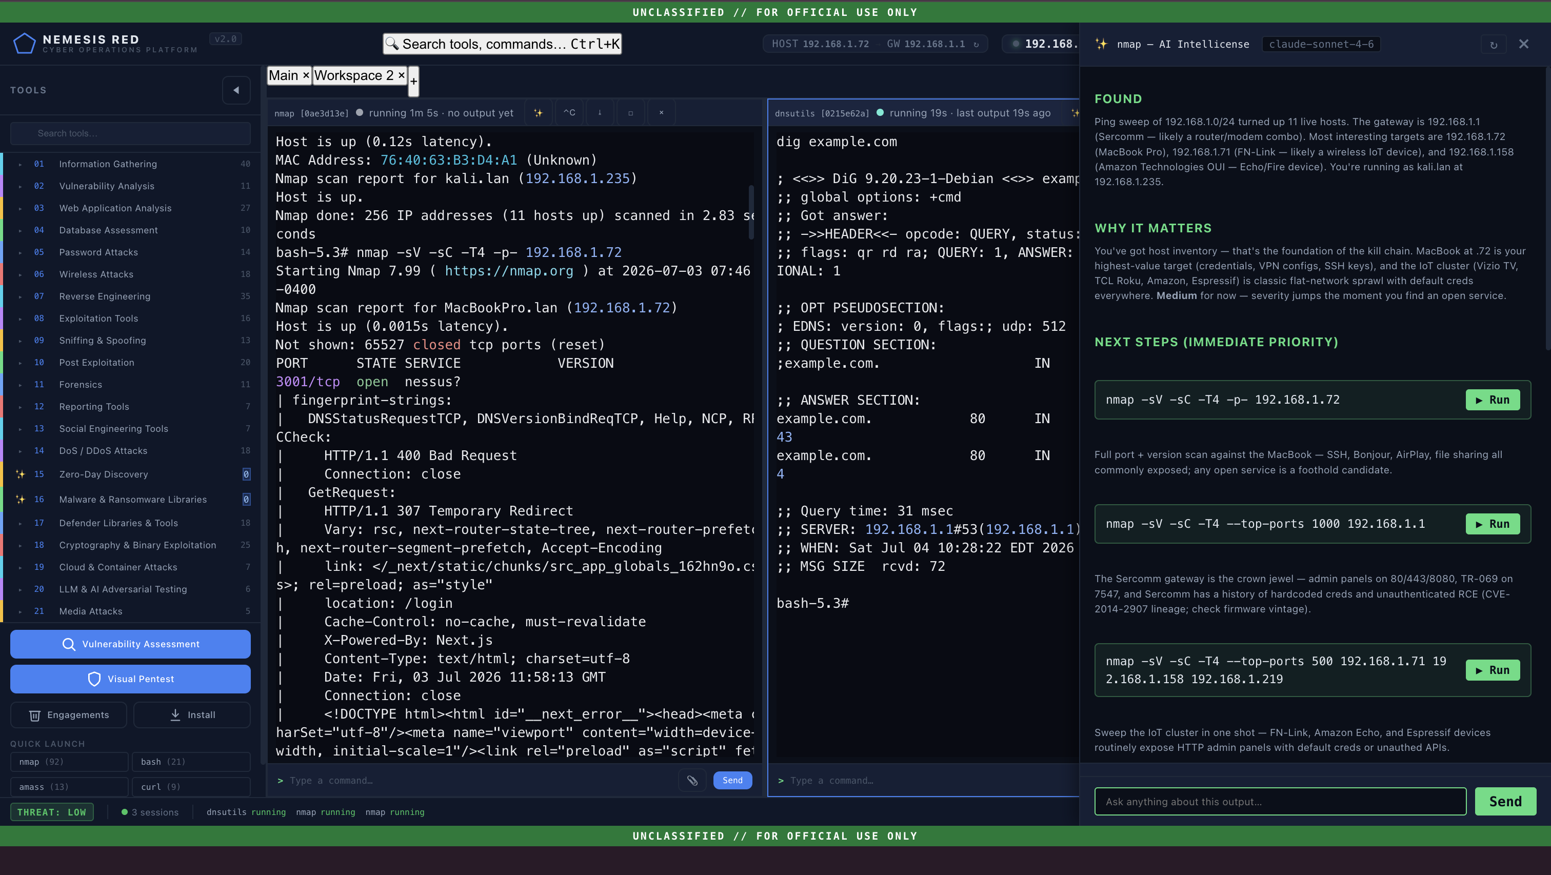
Task: Focus Ask anything about this output field
Action: pos(1281,802)
